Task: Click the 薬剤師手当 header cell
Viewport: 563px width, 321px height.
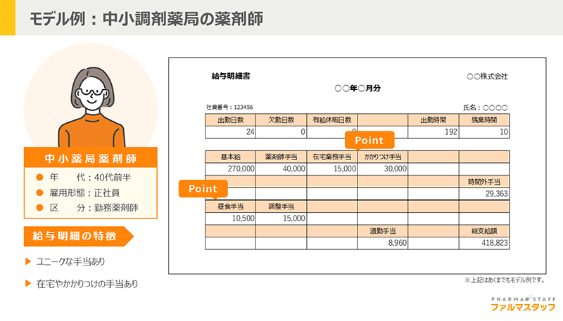Action: (x=281, y=157)
